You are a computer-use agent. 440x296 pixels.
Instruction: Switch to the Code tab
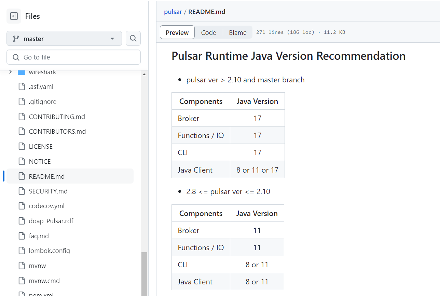209,32
